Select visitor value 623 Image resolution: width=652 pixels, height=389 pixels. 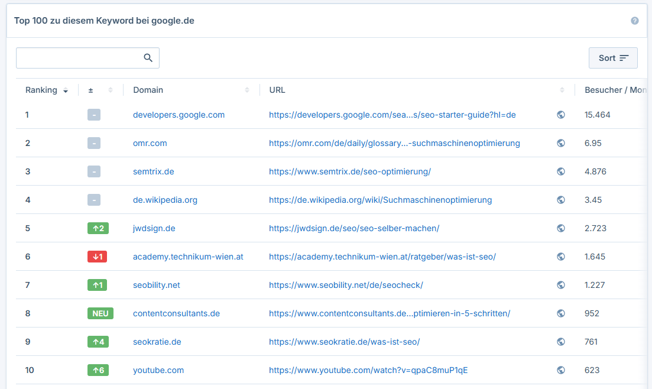tap(592, 370)
